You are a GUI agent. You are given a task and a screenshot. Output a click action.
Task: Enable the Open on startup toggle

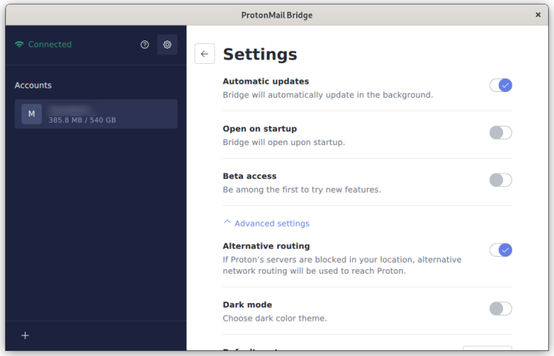[x=500, y=132]
